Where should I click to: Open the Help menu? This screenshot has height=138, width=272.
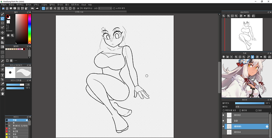tap(90, 5)
